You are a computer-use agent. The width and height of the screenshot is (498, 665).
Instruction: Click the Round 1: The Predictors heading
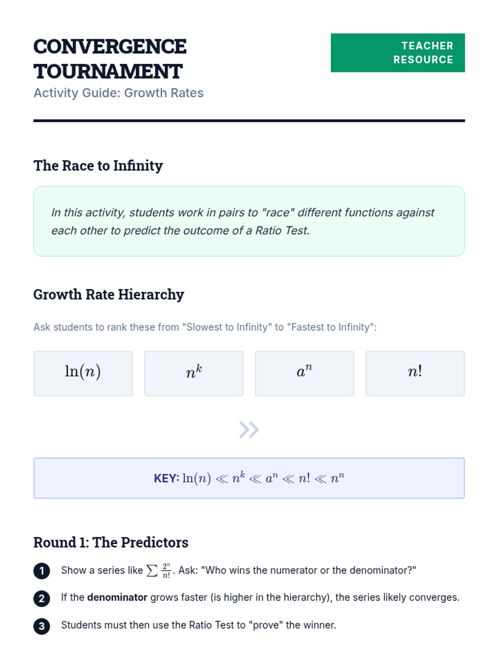(x=111, y=542)
